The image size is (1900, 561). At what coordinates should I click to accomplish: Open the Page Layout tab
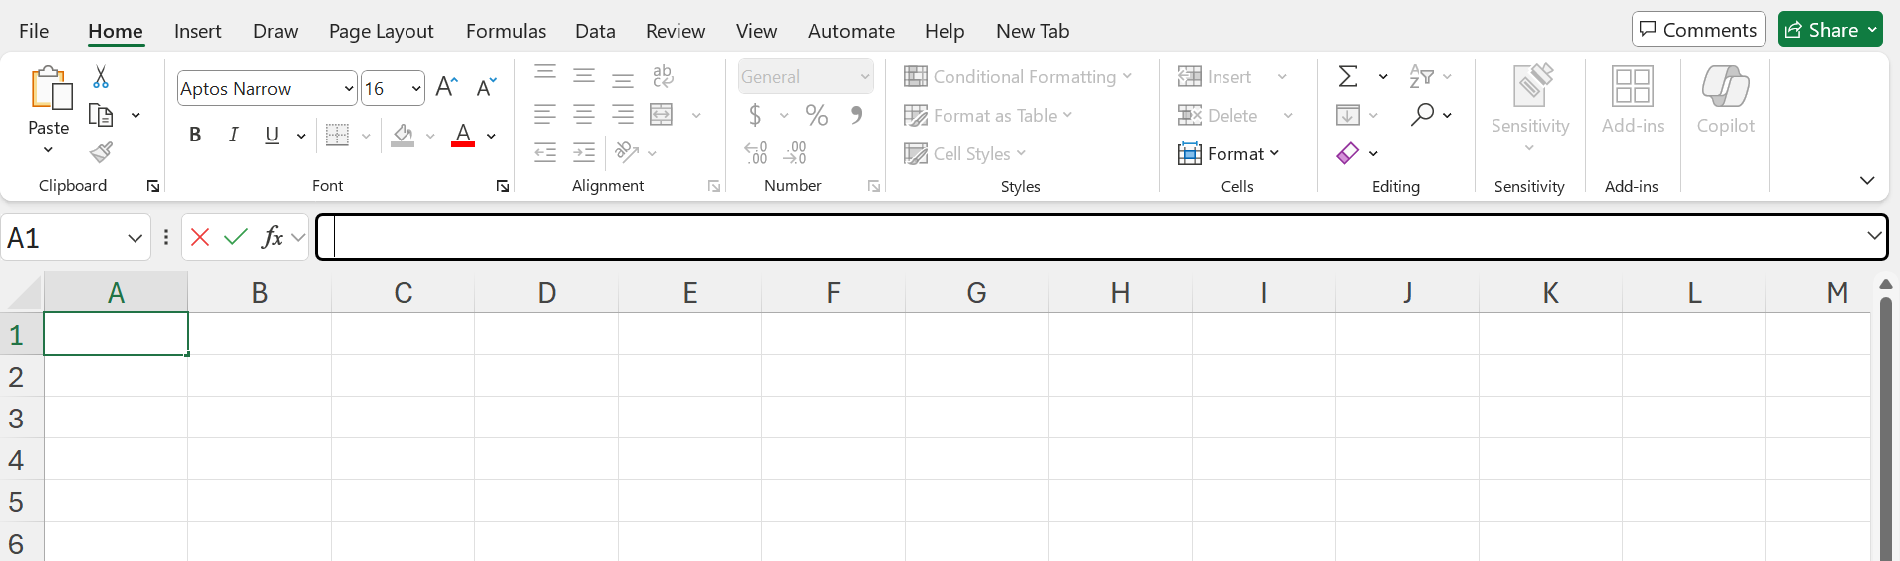[x=381, y=31]
